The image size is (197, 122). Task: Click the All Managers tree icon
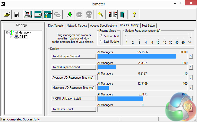click(x=11, y=32)
